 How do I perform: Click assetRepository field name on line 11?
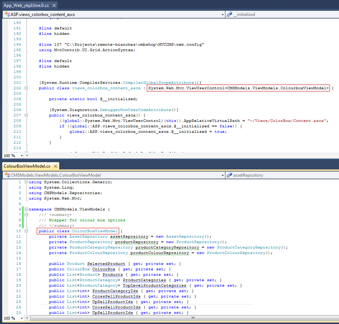coord(129,237)
